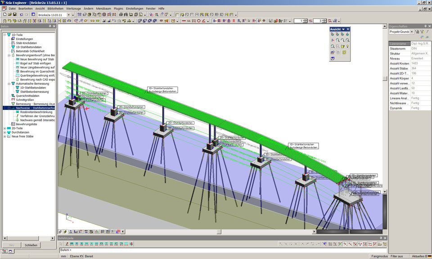Image resolution: width=432 pixels, height=259 pixels.
Task: Open the Brücke2a project dropdown
Action: [69, 14]
